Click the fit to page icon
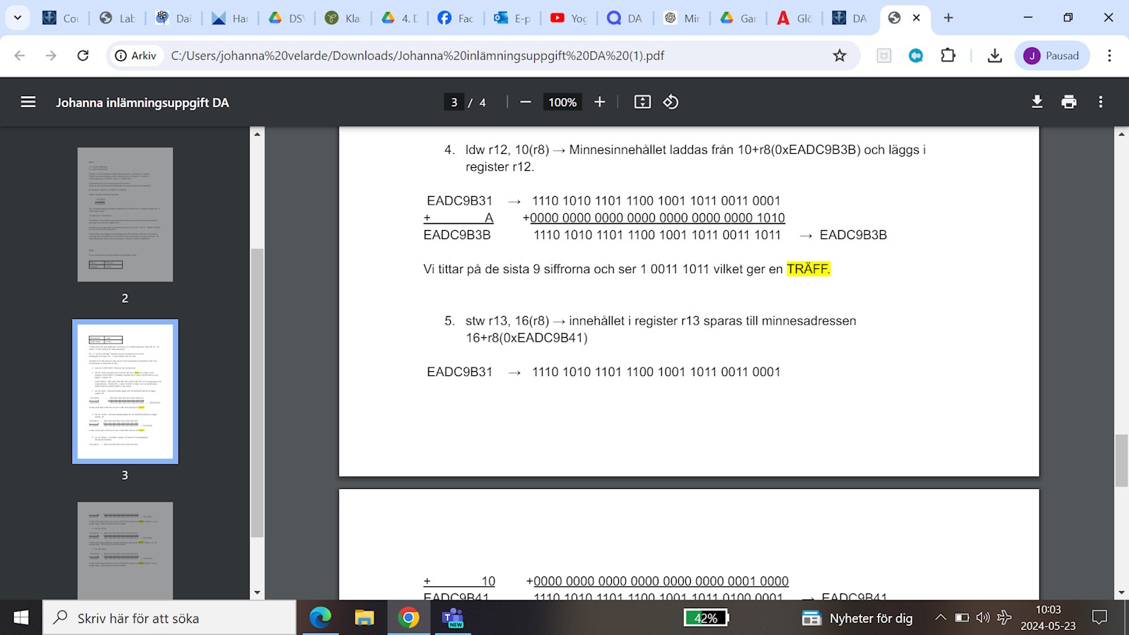The width and height of the screenshot is (1129, 635). click(x=642, y=102)
